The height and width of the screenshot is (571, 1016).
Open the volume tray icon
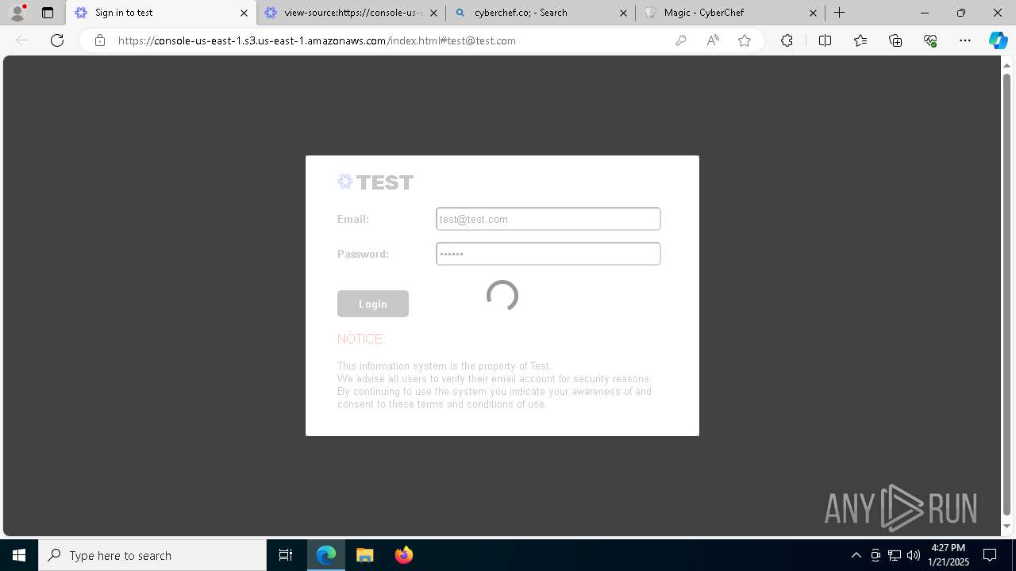[x=914, y=555]
